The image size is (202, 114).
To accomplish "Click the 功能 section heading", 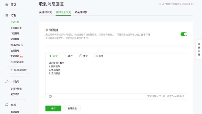I will (x=13, y=15).
